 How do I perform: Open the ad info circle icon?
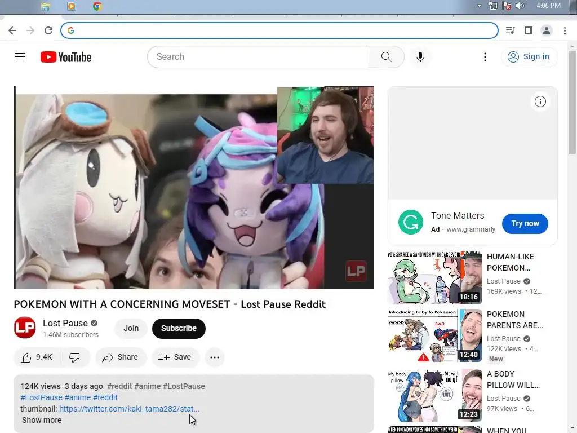coord(540,101)
